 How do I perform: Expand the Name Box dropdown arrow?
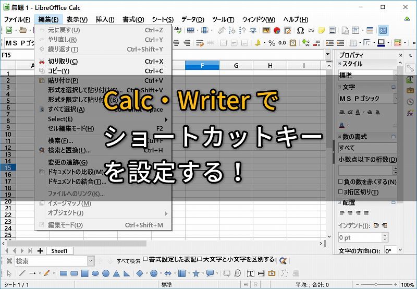[x=327, y=55]
